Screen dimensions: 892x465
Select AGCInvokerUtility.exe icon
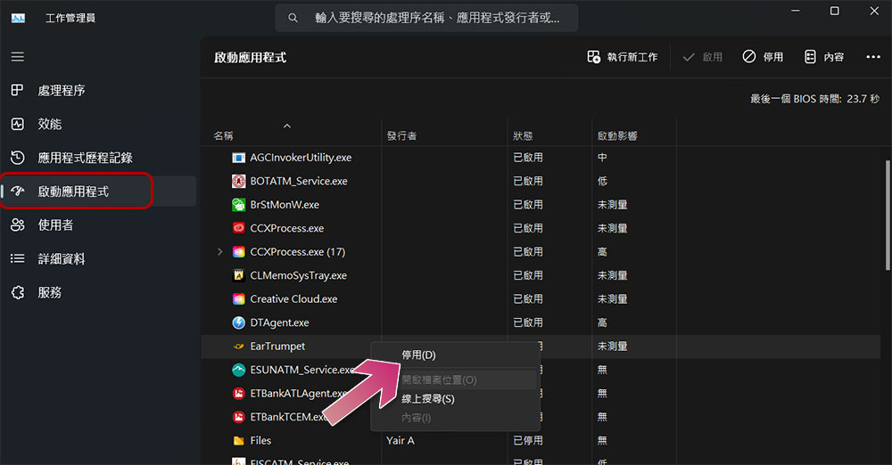pos(239,158)
